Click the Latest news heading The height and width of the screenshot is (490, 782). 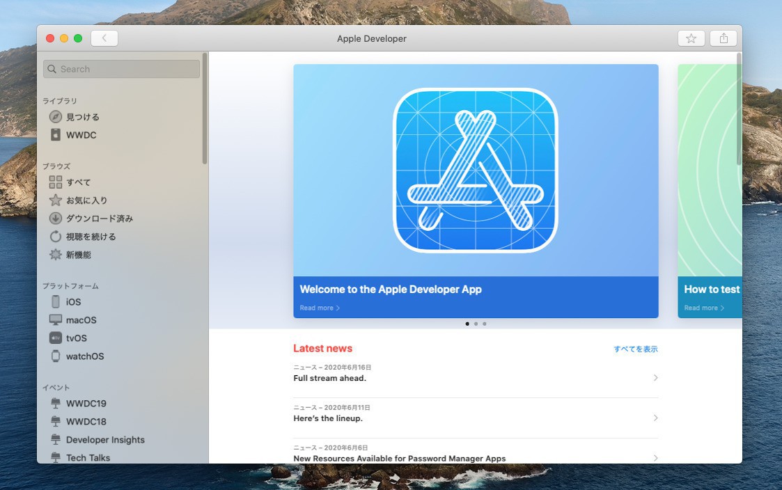click(322, 349)
